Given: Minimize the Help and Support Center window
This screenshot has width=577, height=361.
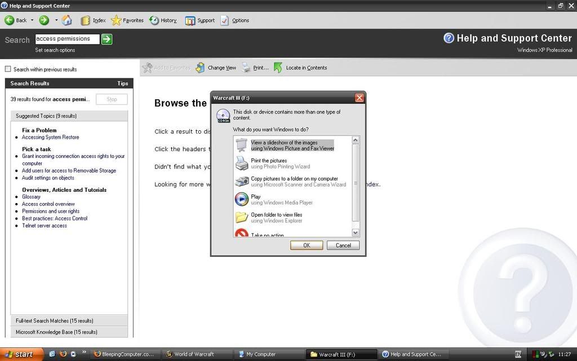Looking at the screenshot, I should point(550,6).
